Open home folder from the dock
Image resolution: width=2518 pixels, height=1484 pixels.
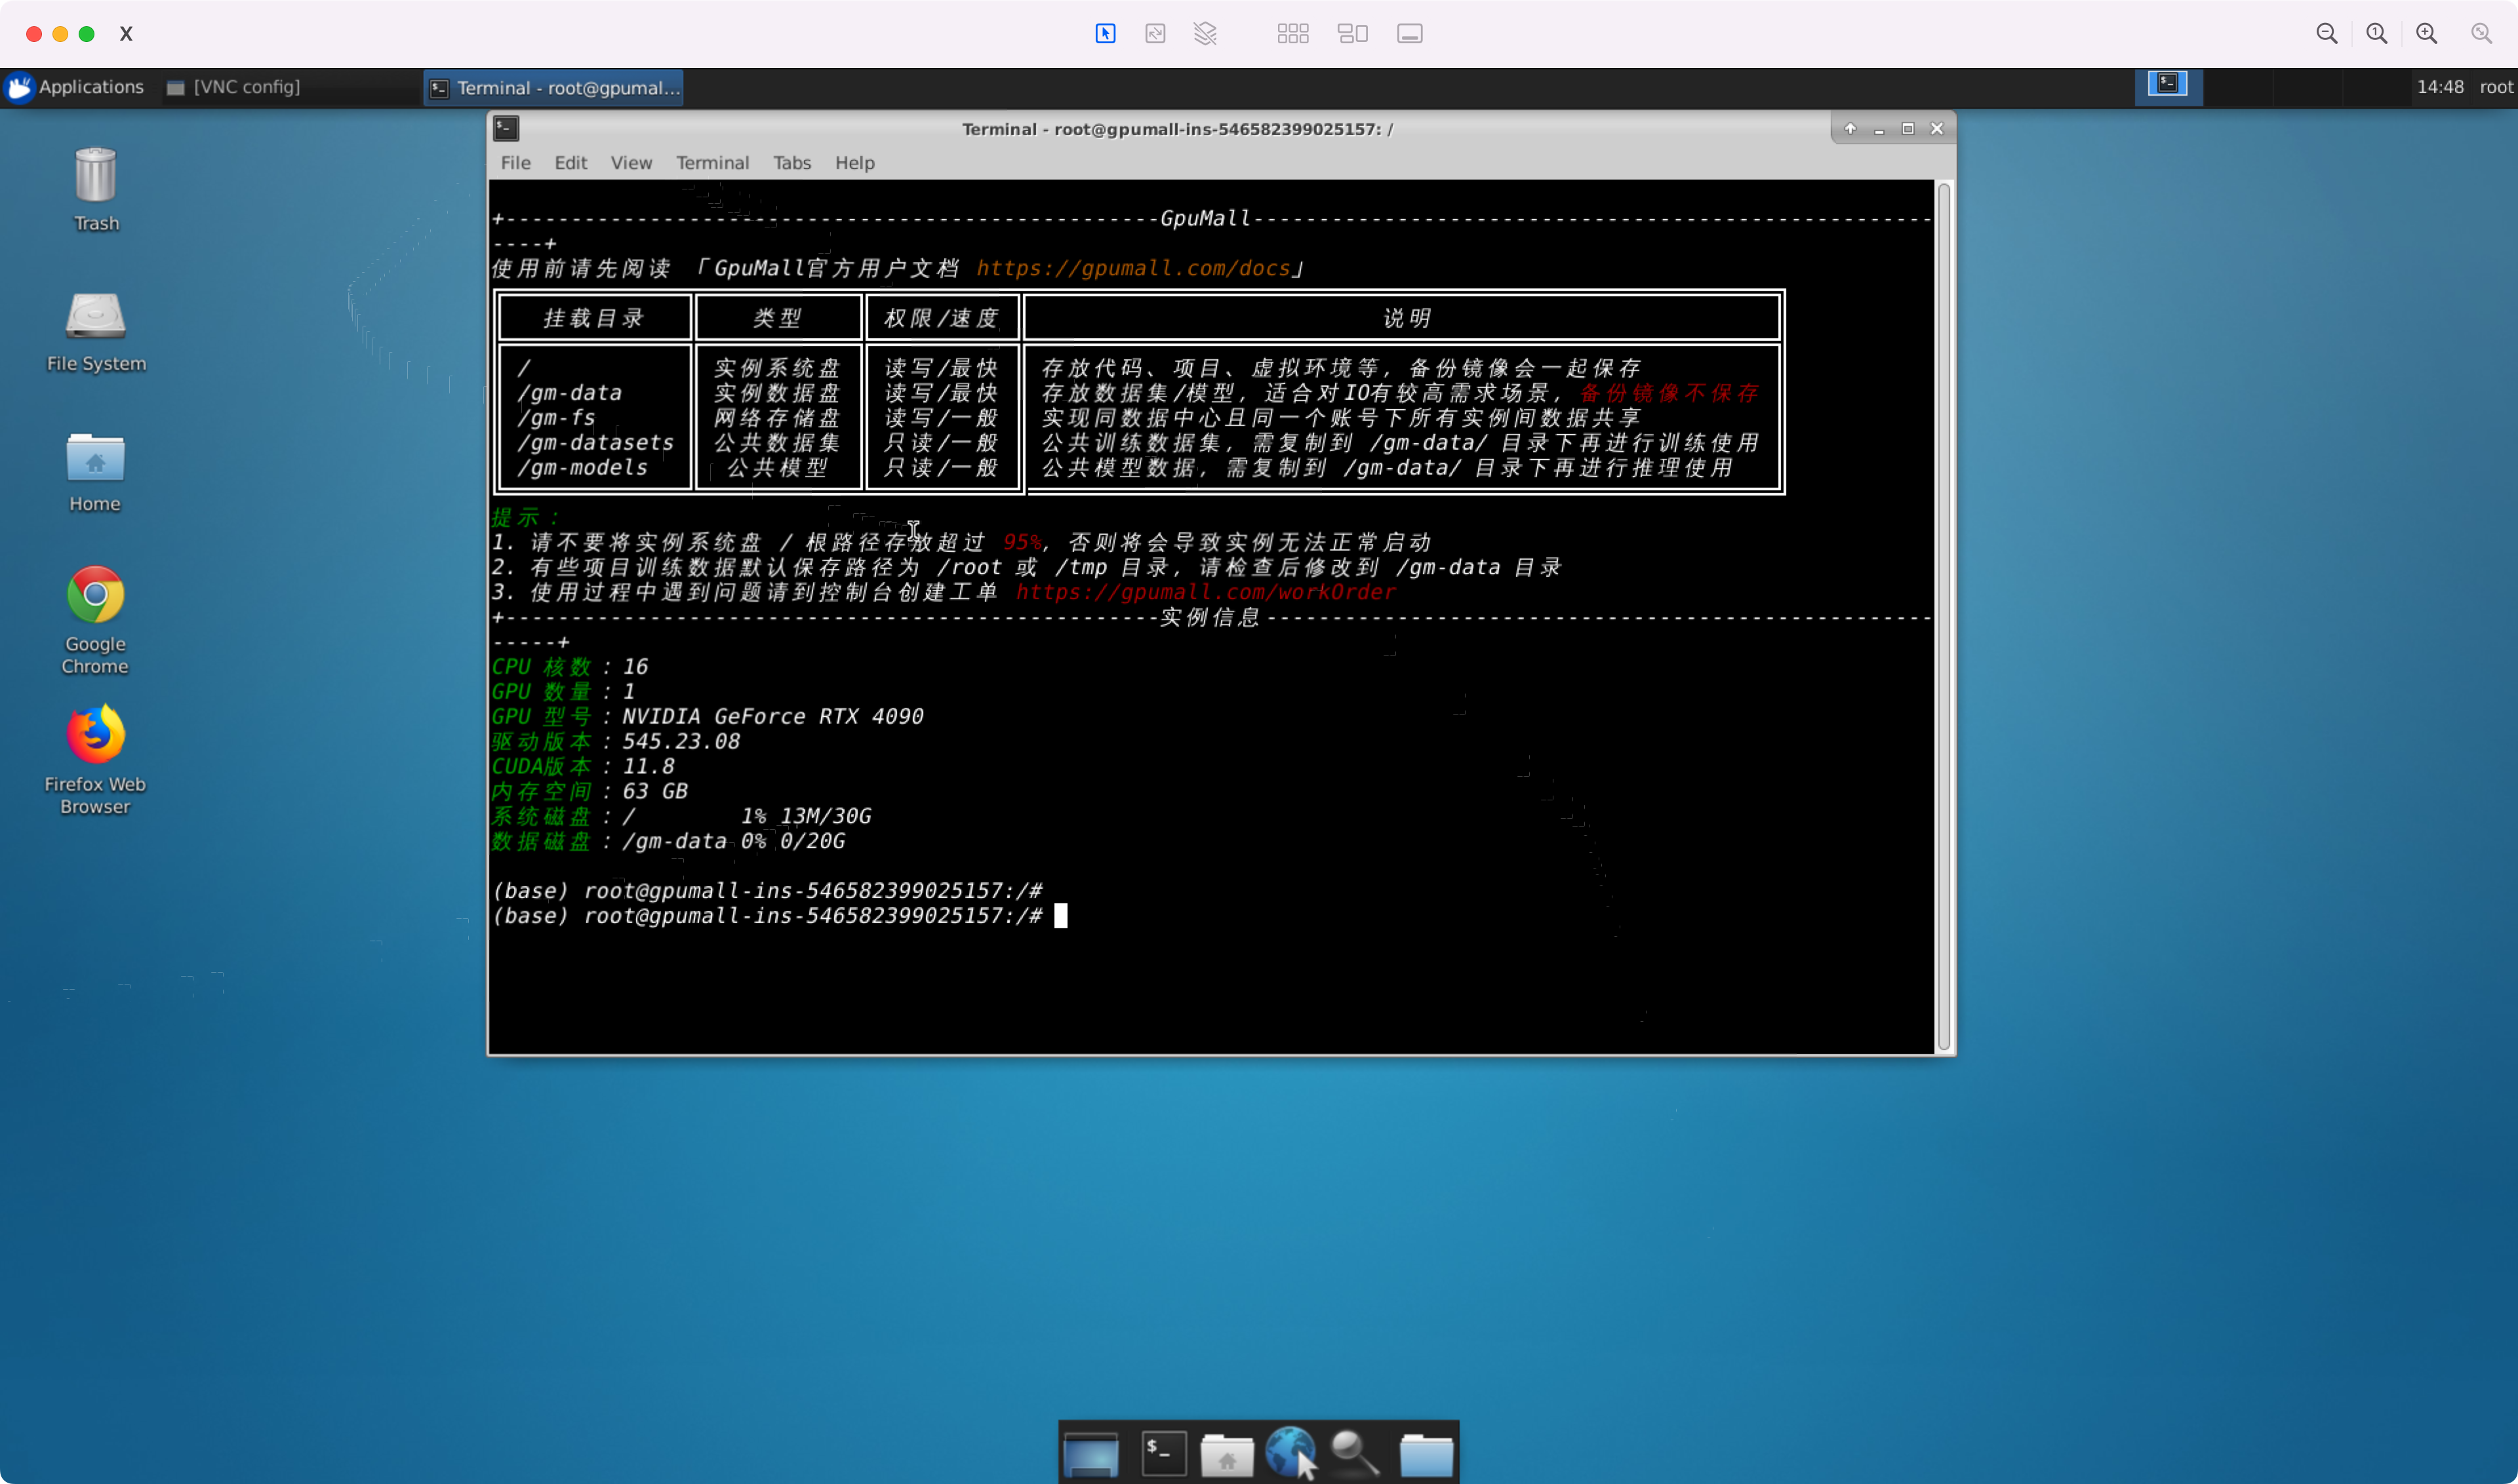(1226, 1454)
